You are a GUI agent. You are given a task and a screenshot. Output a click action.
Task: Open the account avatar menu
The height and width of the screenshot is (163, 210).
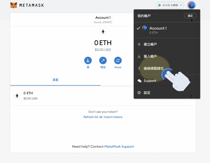191,5
